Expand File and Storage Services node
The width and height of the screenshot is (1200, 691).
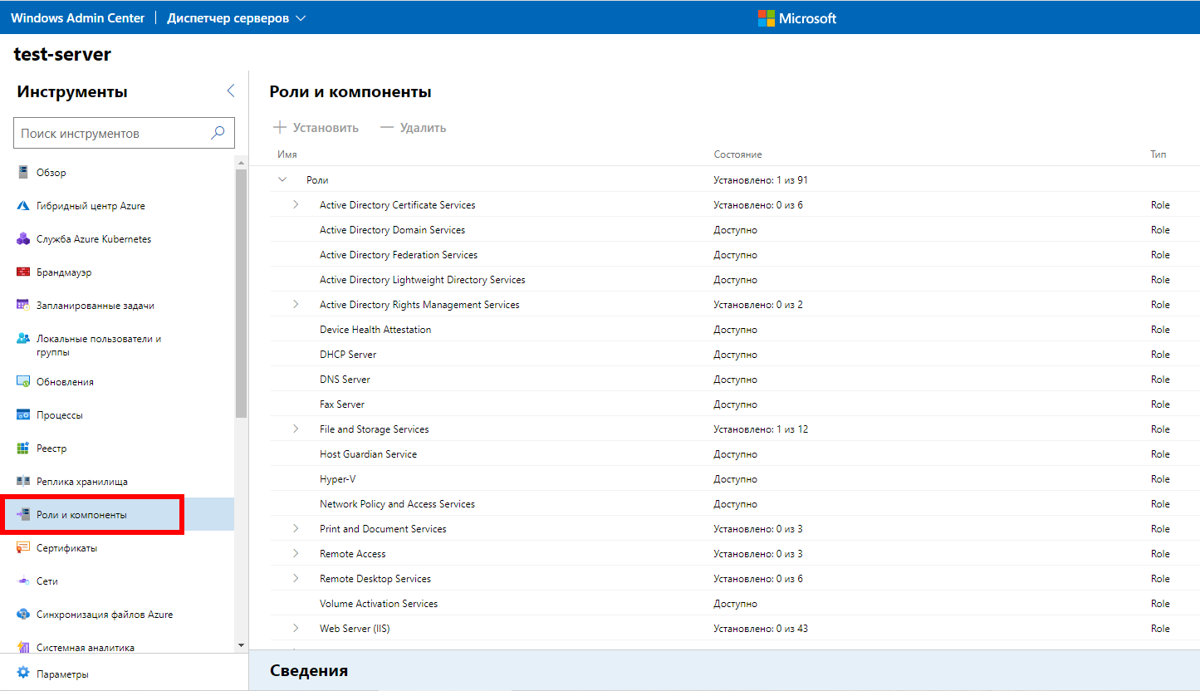pos(296,429)
